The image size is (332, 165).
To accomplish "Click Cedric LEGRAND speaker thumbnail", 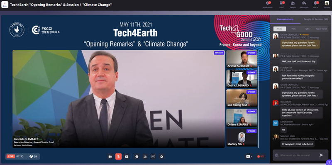I will click(x=242, y=78).
